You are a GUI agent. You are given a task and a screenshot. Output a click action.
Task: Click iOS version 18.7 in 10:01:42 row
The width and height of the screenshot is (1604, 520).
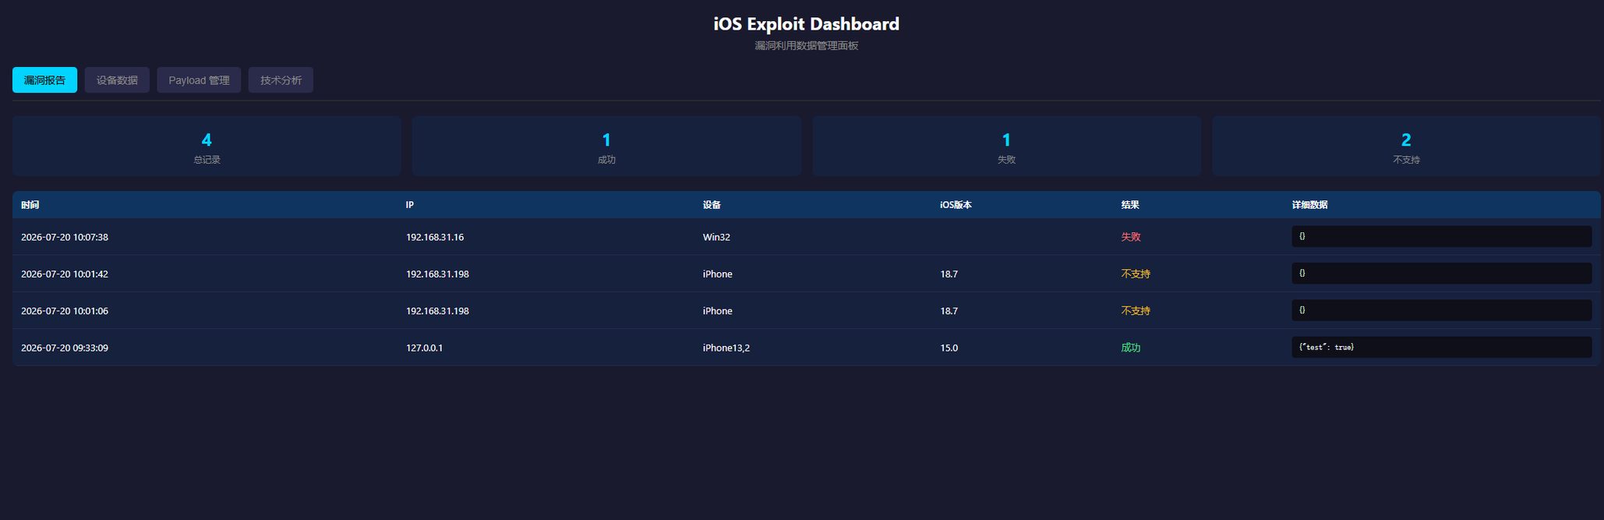point(949,274)
